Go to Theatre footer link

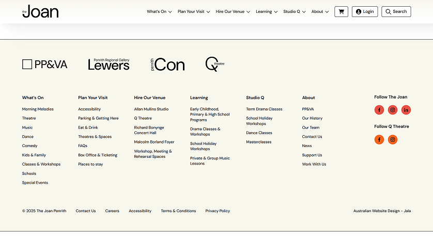(29, 118)
